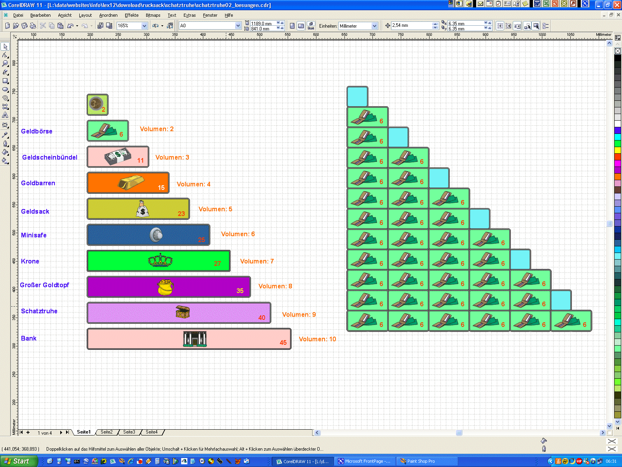Open the zoom level 165% dropdown

pyautogui.click(x=144, y=26)
